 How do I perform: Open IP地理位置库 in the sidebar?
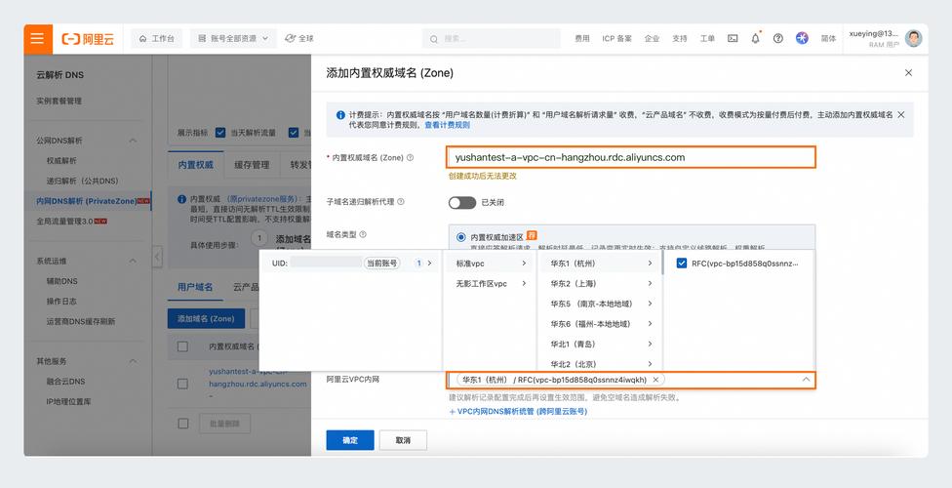click(68, 402)
